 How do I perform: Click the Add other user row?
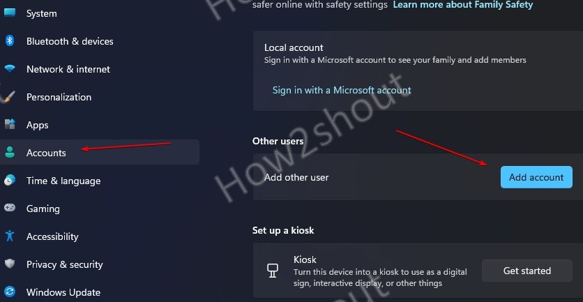coord(418,177)
